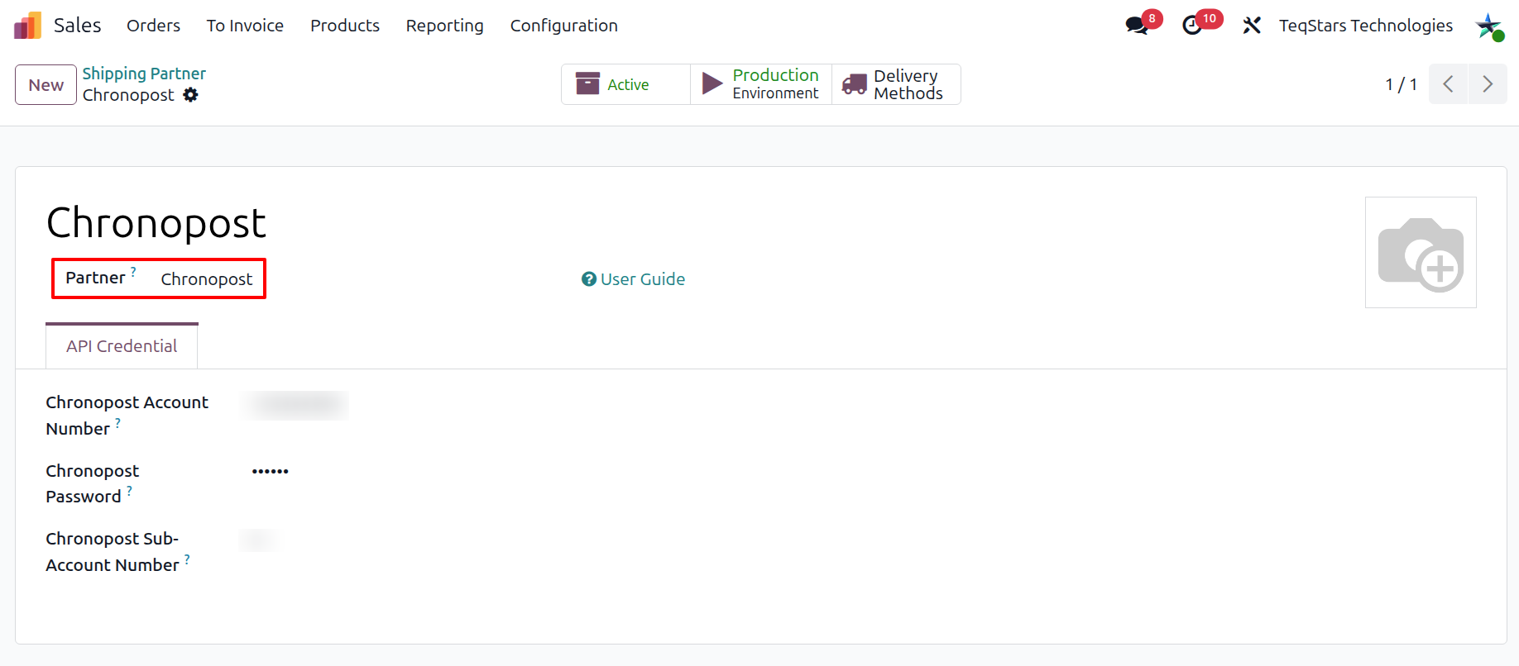Click the Sales app name label
The width and height of the screenshot is (1519, 666).
[78, 26]
